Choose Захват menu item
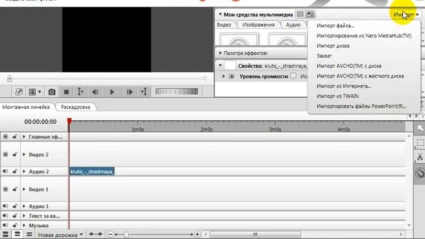Viewport: 425px width, 239px height. (x=324, y=56)
